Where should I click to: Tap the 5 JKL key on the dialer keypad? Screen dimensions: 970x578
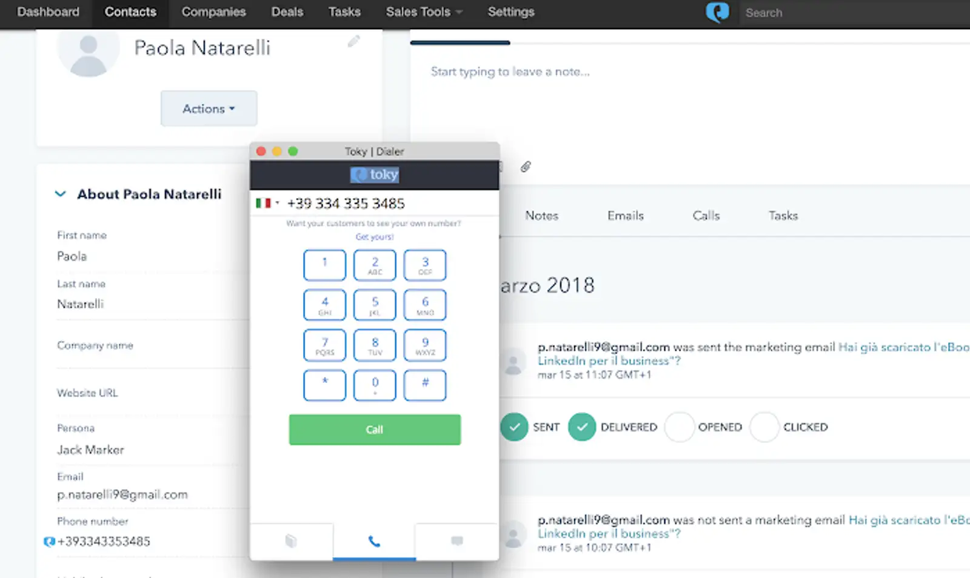pyautogui.click(x=375, y=305)
